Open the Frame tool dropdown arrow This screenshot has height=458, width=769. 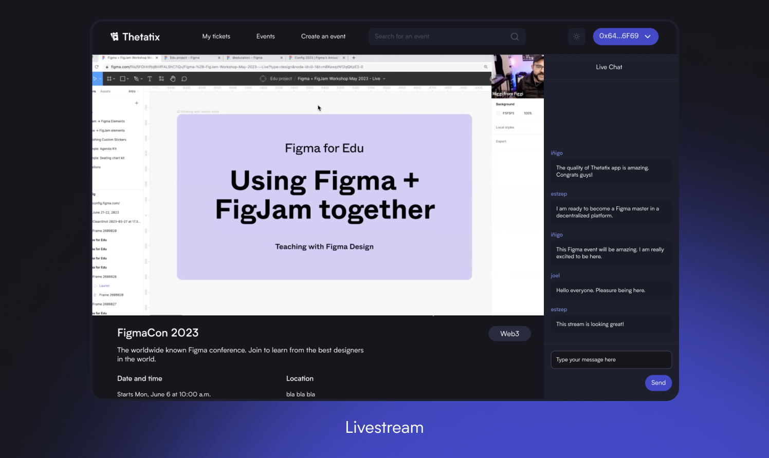tap(114, 79)
